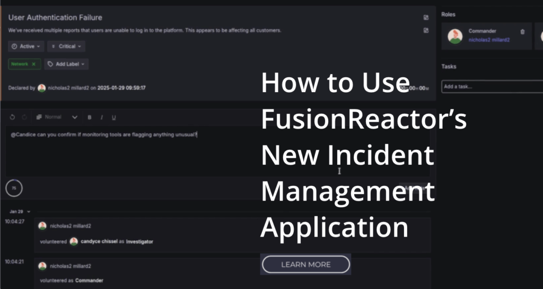Undo the last editor action
Image resolution: width=543 pixels, height=289 pixels.
pos(13,117)
